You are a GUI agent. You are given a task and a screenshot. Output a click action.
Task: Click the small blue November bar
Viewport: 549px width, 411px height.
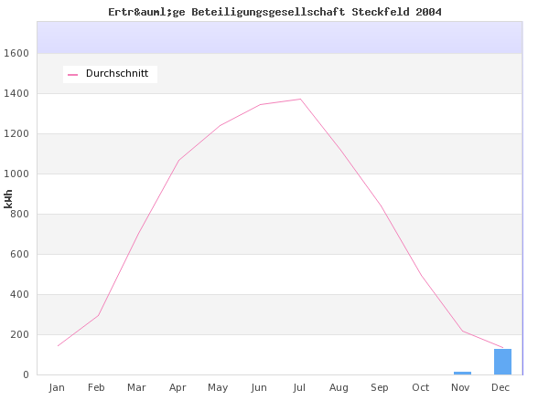click(x=462, y=373)
